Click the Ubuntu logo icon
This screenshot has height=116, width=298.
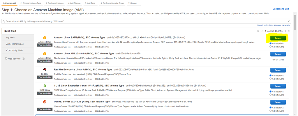45,102
